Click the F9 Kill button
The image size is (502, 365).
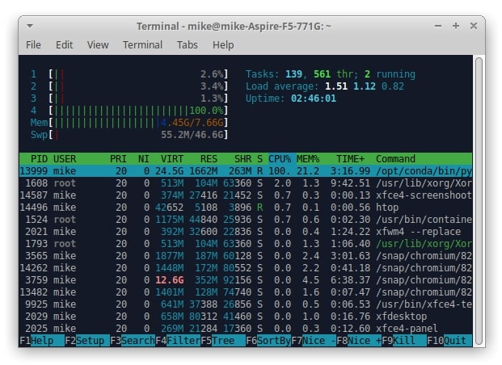click(404, 341)
